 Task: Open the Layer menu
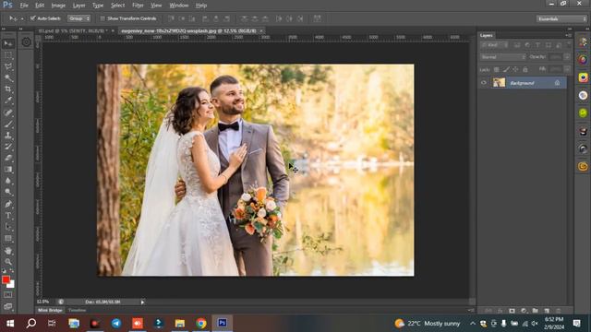(x=78, y=6)
